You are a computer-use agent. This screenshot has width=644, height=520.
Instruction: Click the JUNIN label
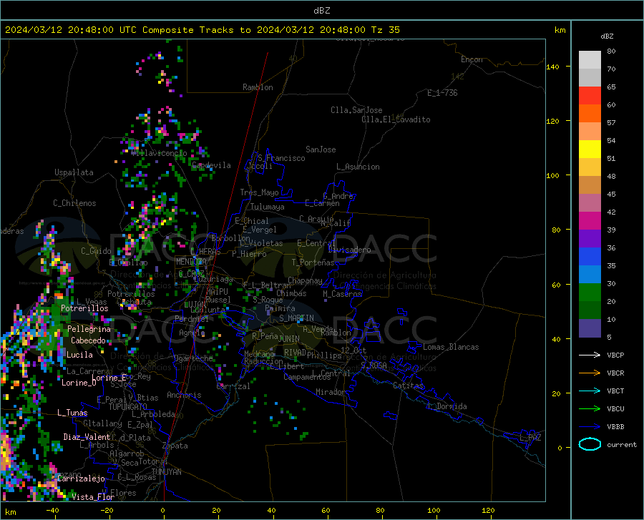point(289,339)
